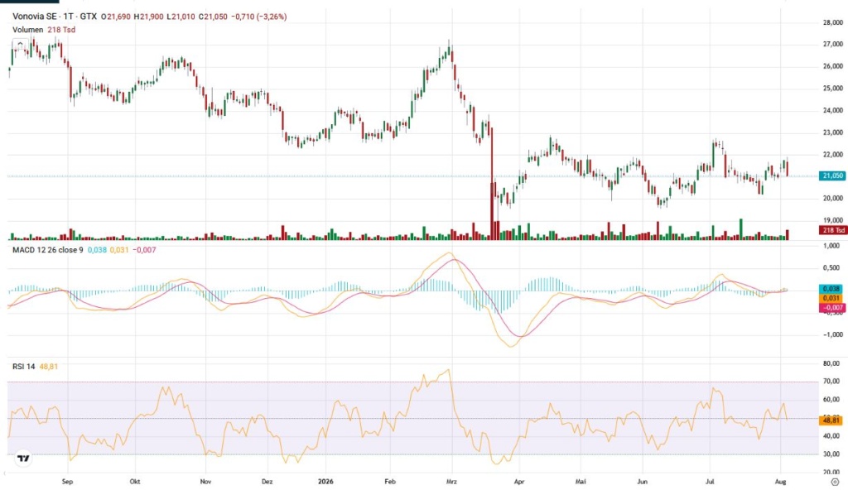
Task: Click the 40,00 RSI axis label
Action: (x=831, y=436)
